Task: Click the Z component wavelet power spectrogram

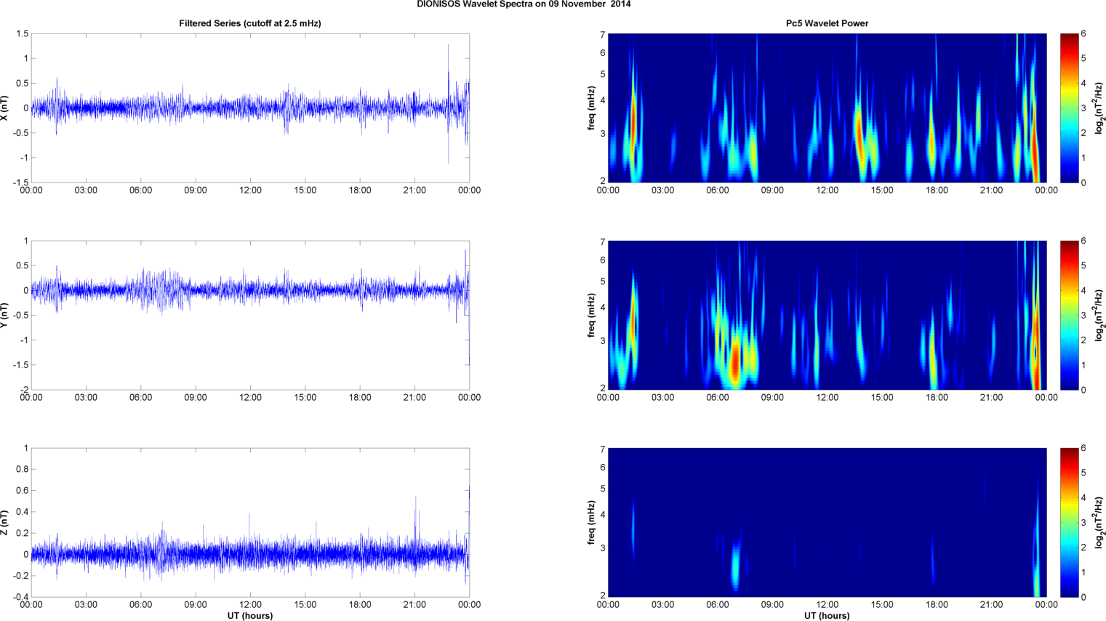Action: tap(827, 522)
